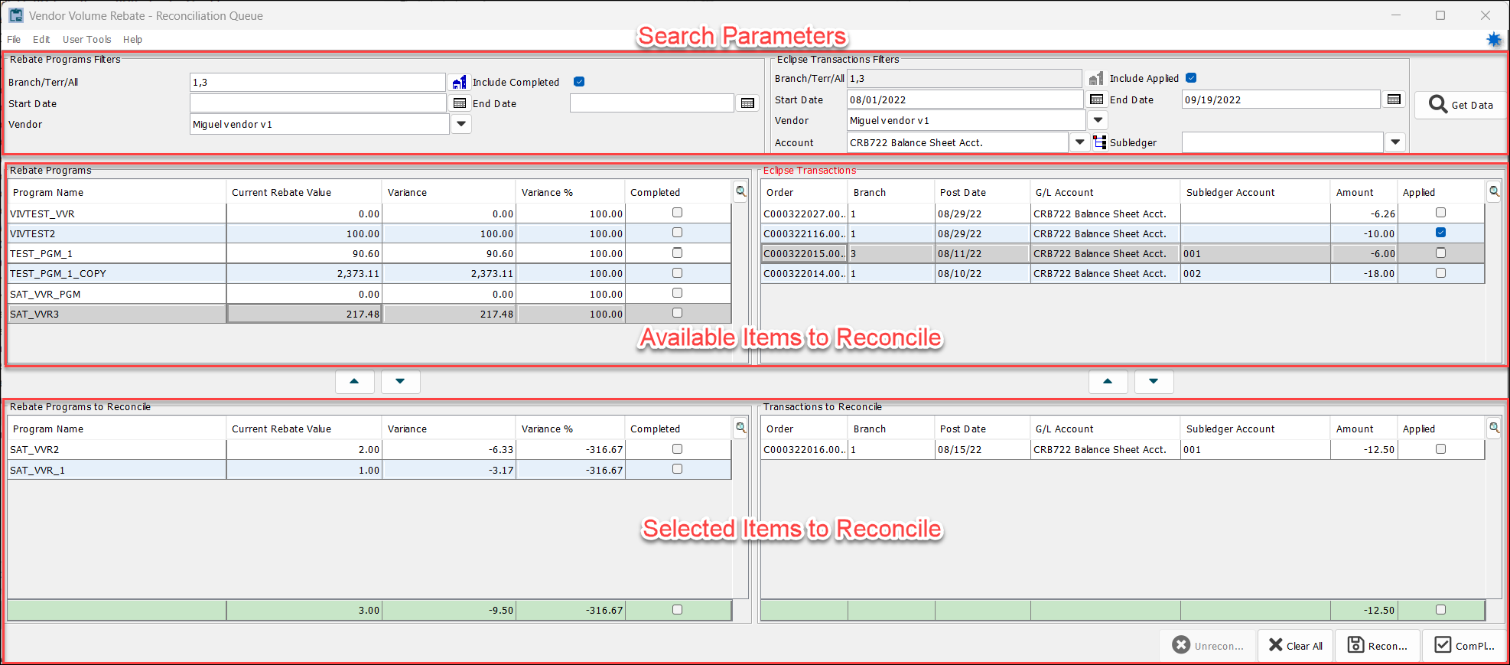
Task: Open the Rebate Programs End Date calendar
Action: pyautogui.click(x=747, y=103)
